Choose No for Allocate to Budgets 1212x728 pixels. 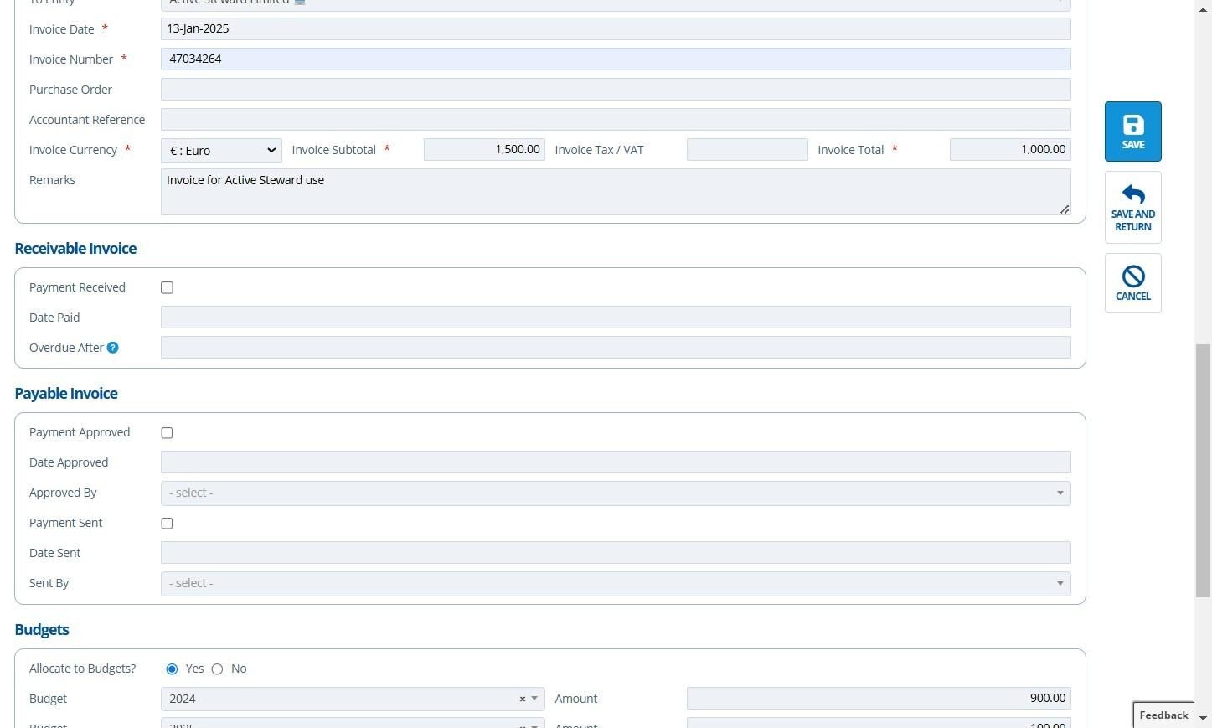coord(218,669)
